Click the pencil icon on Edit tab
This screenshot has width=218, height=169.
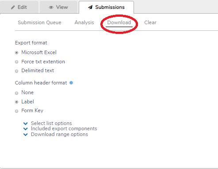pyautogui.click(x=13, y=7)
